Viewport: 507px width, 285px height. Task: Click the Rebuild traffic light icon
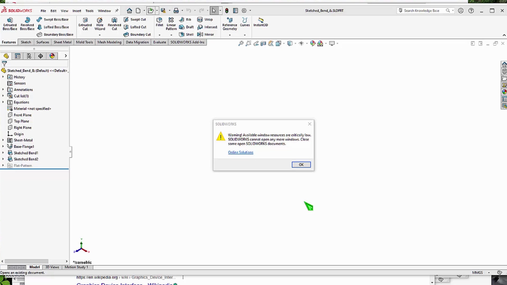227,11
